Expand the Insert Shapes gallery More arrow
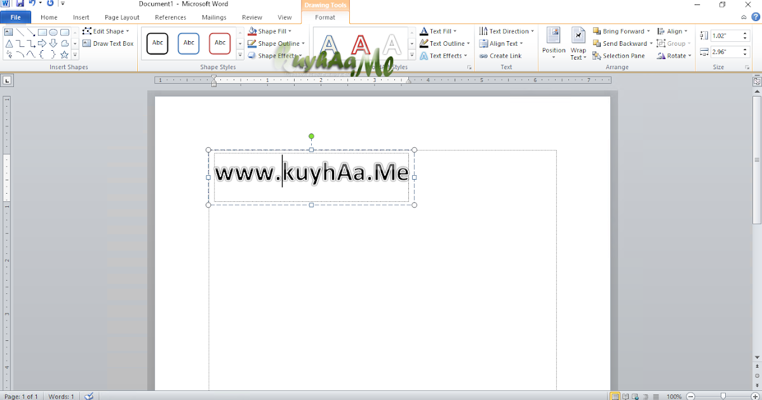This screenshot has width=762, height=400. click(x=75, y=55)
